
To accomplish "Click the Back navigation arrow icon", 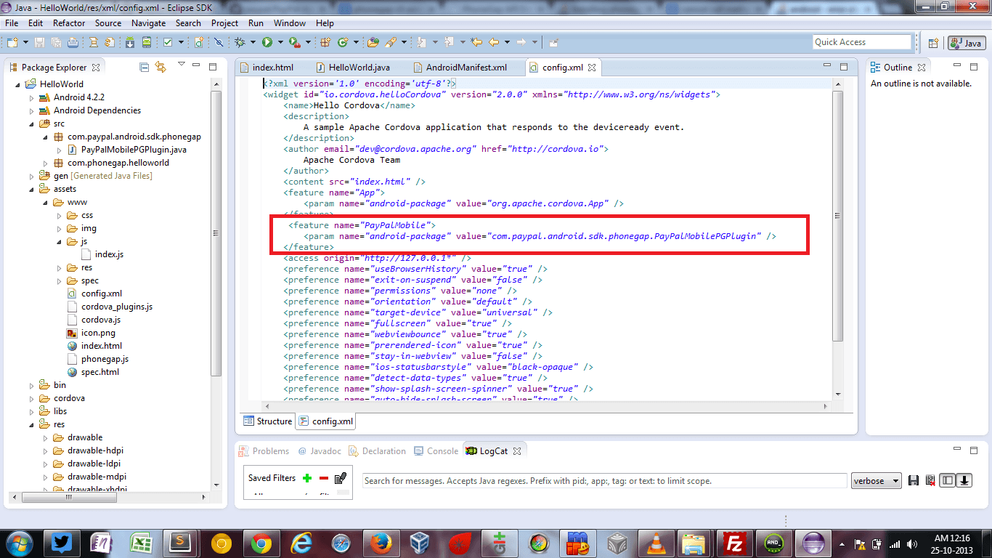I will (495, 43).
